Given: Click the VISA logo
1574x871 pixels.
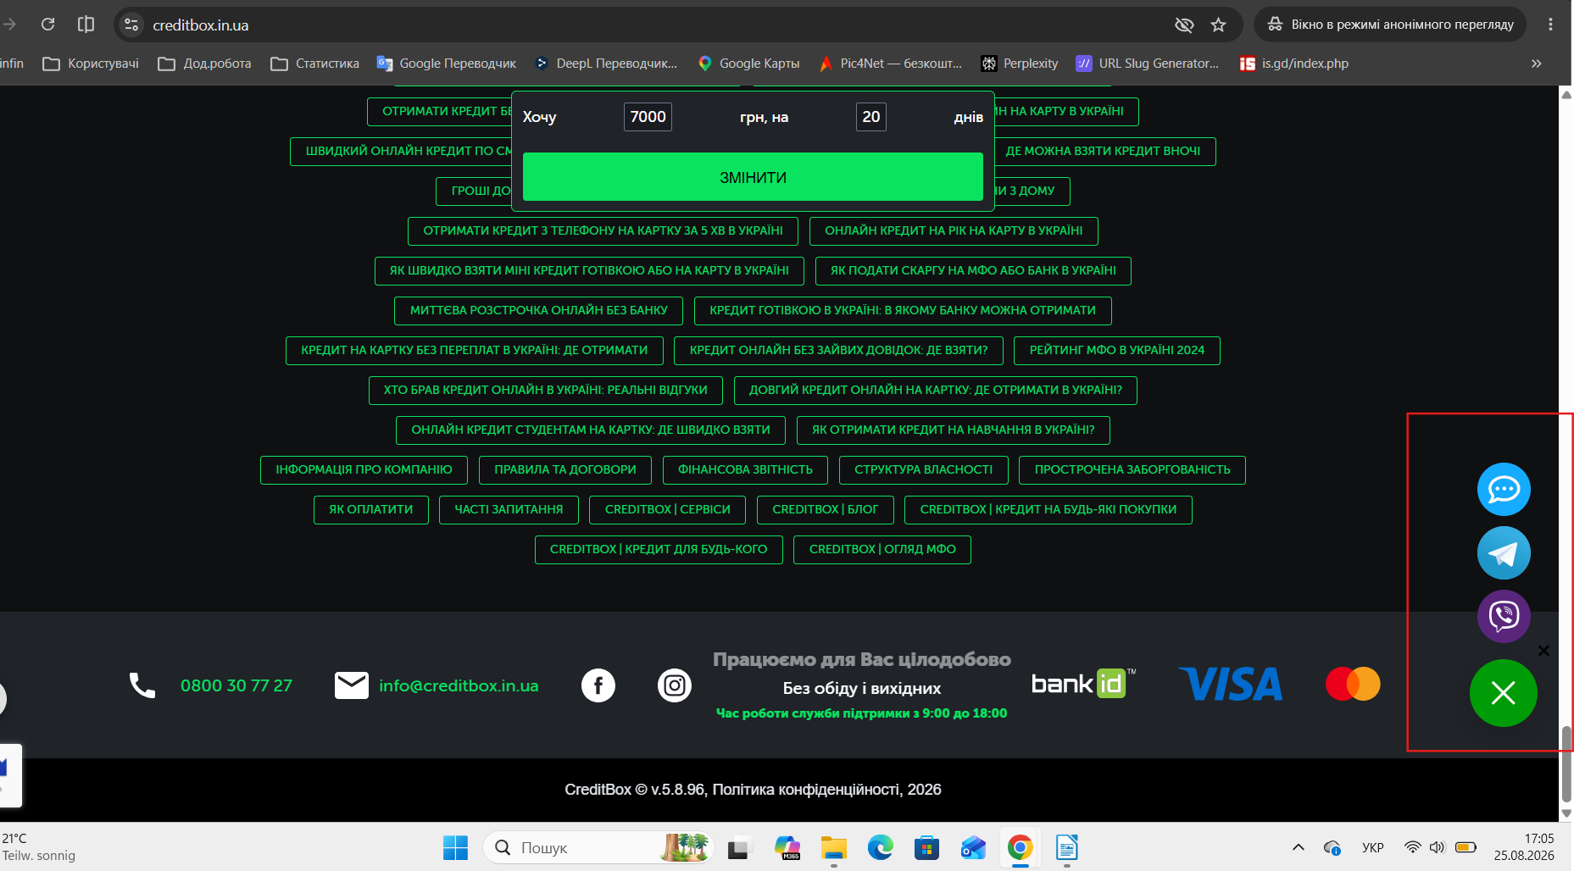Looking at the screenshot, I should pyautogui.click(x=1231, y=685).
